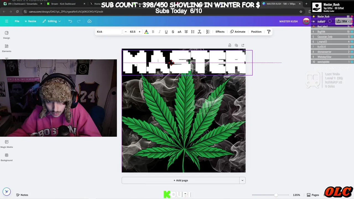Viewport: 354px width, 199px height.
Task: Open the Notes panel
Action: [x=22, y=195]
